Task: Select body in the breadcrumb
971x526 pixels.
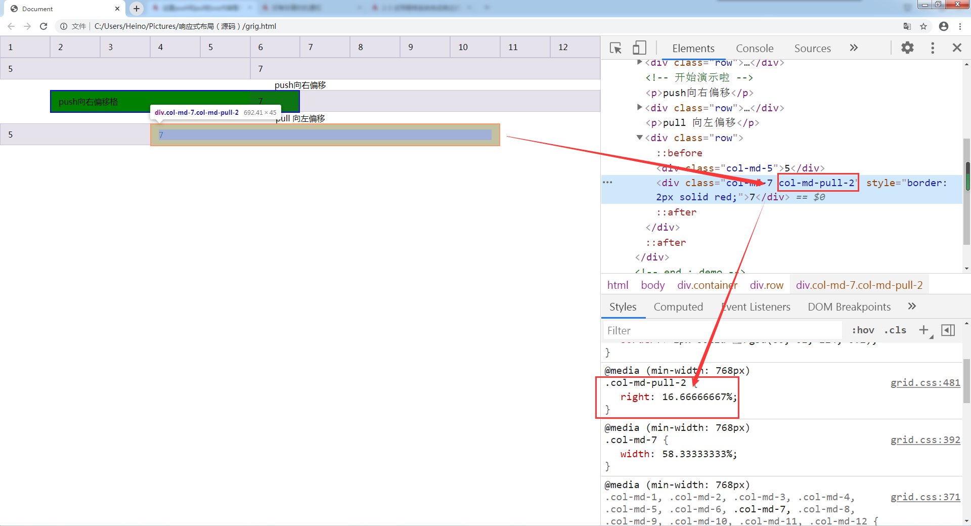Action: click(652, 285)
